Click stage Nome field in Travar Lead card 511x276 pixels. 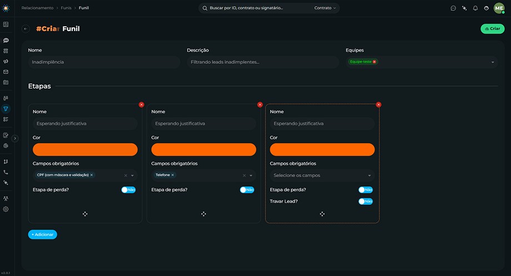[322, 123]
